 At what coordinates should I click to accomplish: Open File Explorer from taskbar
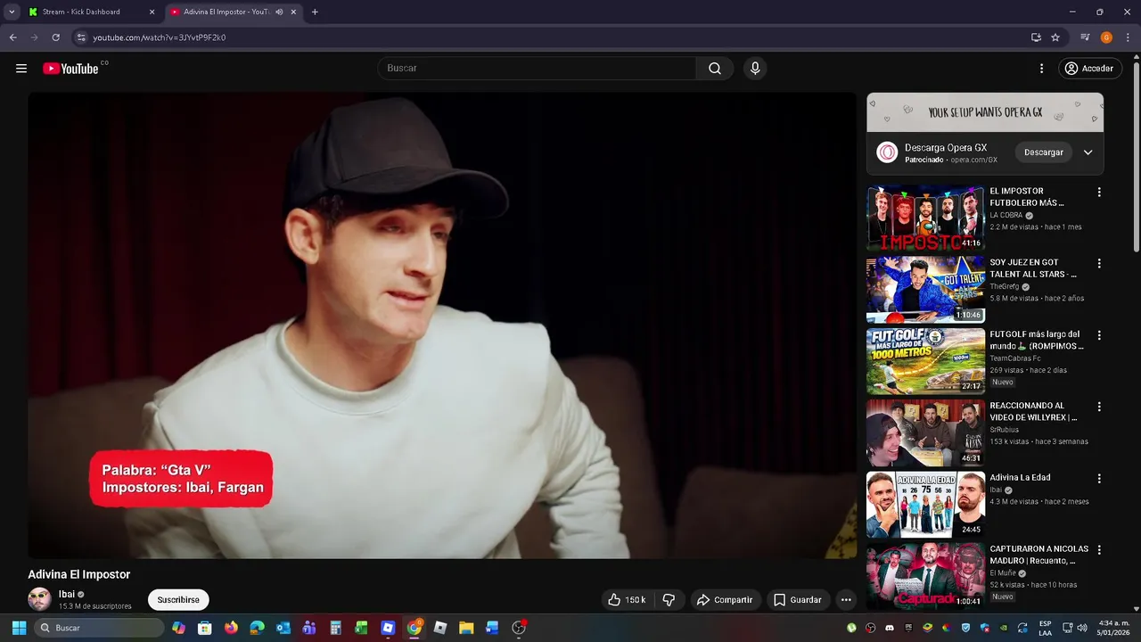point(466,628)
